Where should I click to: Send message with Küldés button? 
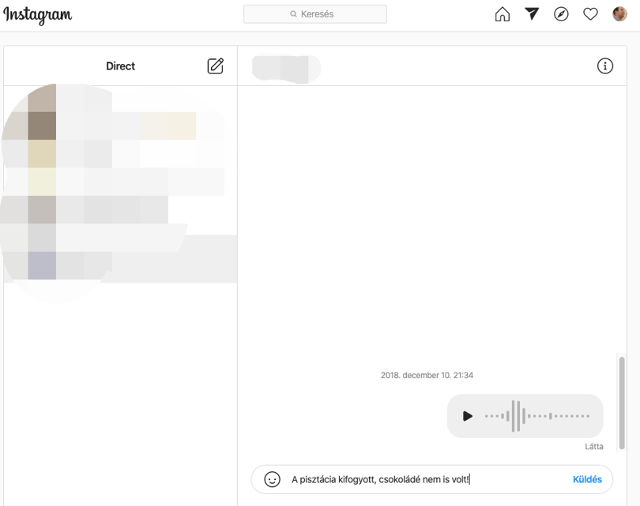tap(587, 479)
